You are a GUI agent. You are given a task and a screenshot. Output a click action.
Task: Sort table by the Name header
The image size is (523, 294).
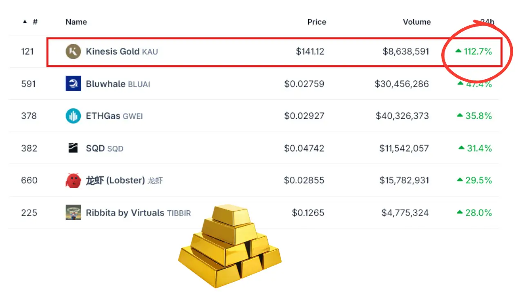click(x=76, y=22)
